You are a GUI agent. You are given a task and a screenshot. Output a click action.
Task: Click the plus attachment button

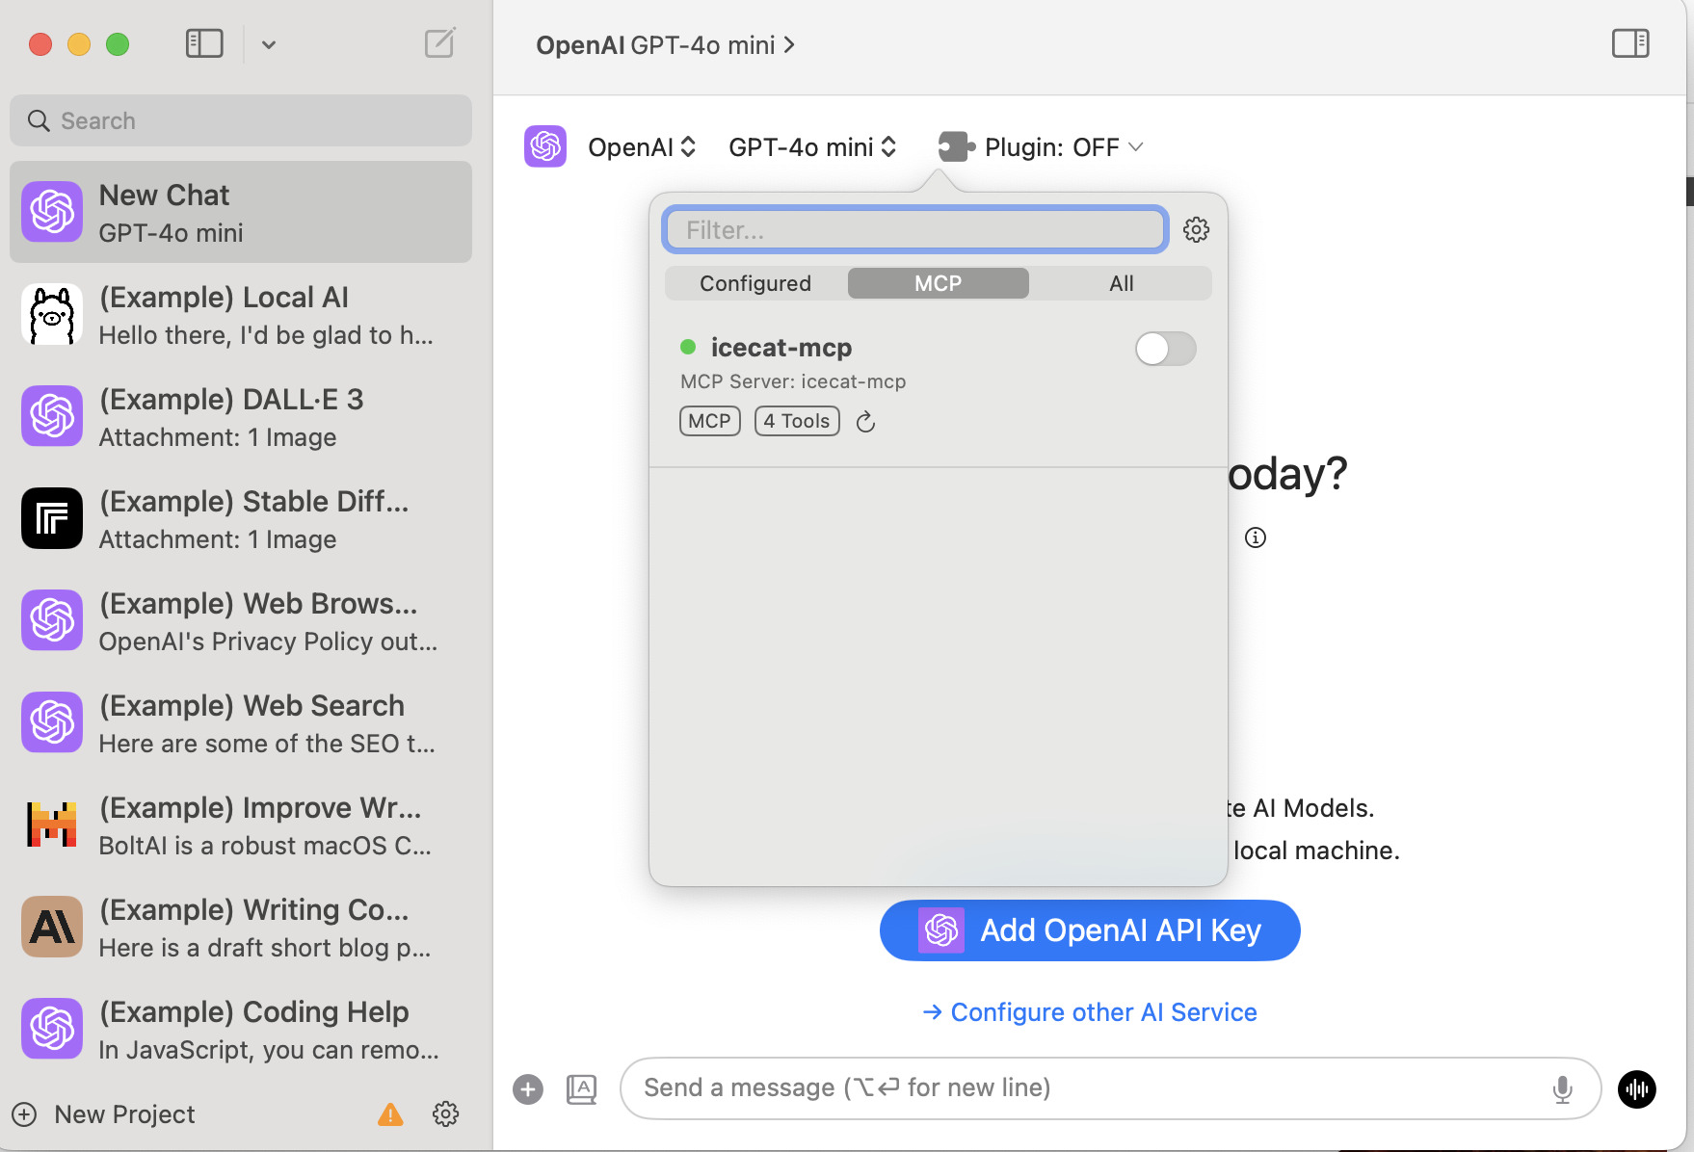click(x=528, y=1089)
